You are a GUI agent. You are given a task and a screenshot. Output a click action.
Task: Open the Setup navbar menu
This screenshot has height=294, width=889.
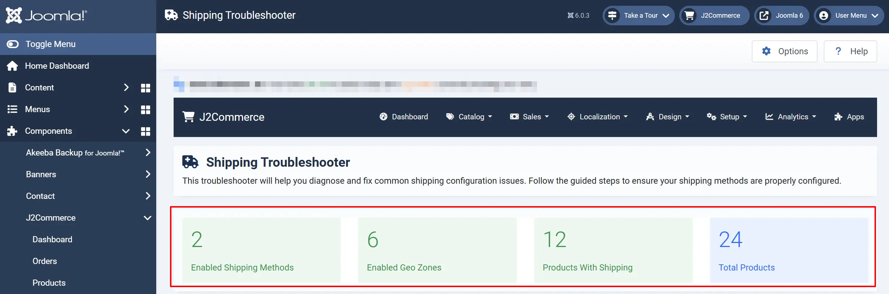pyautogui.click(x=727, y=117)
